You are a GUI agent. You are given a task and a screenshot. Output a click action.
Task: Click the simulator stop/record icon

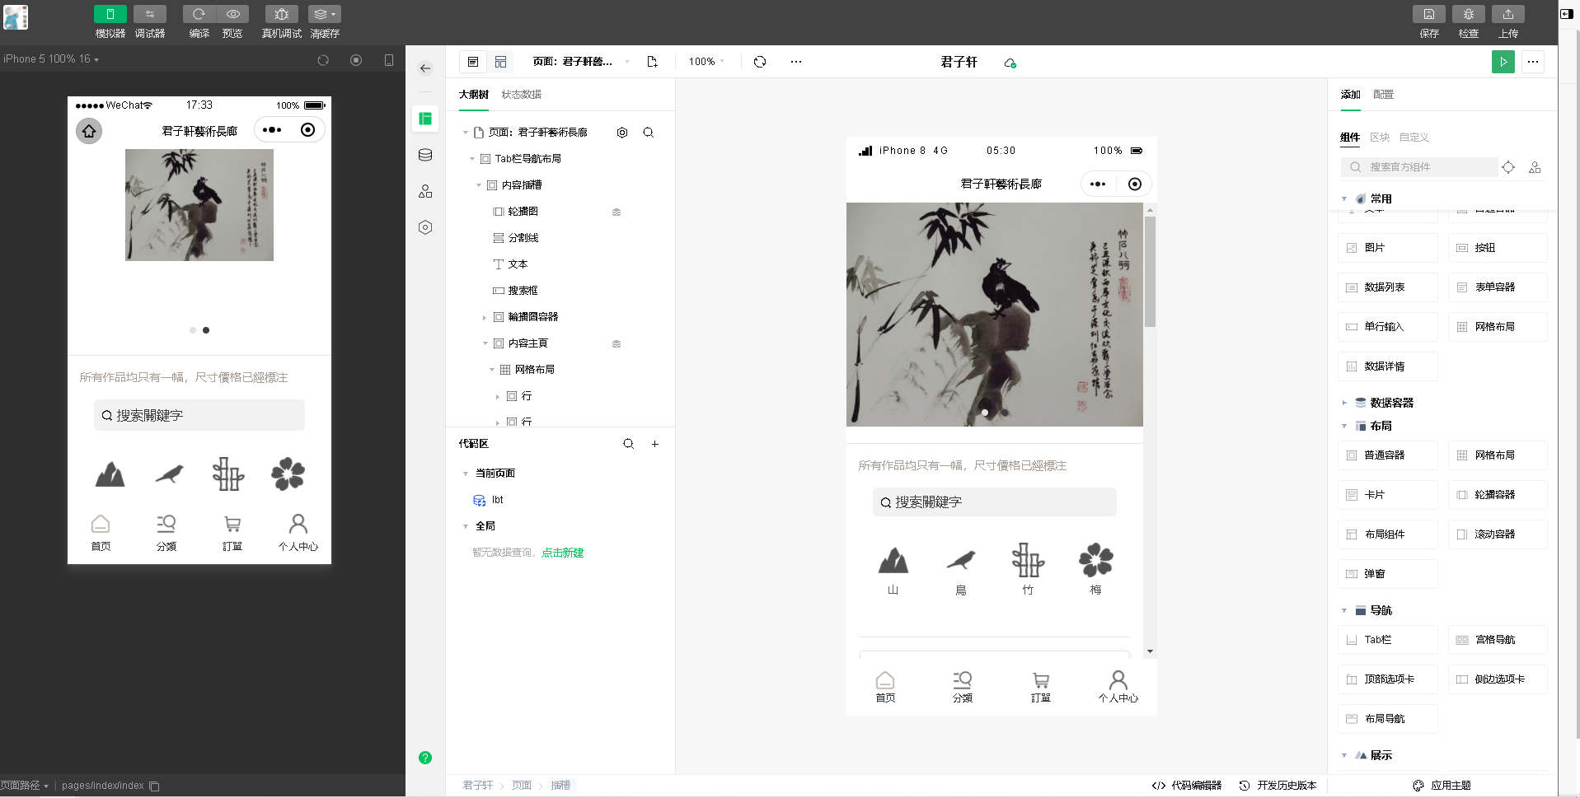(356, 60)
